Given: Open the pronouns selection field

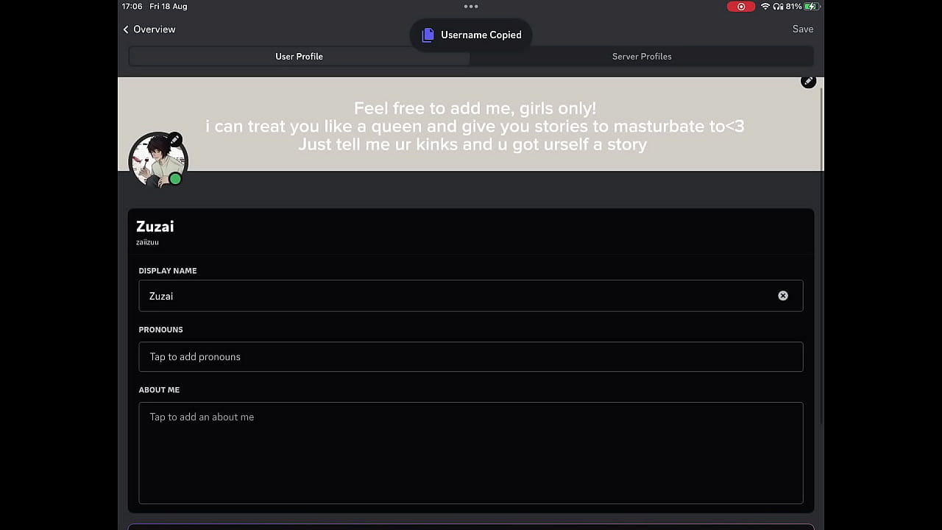Looking at the screenshot, I should click(x=471, y=356).
